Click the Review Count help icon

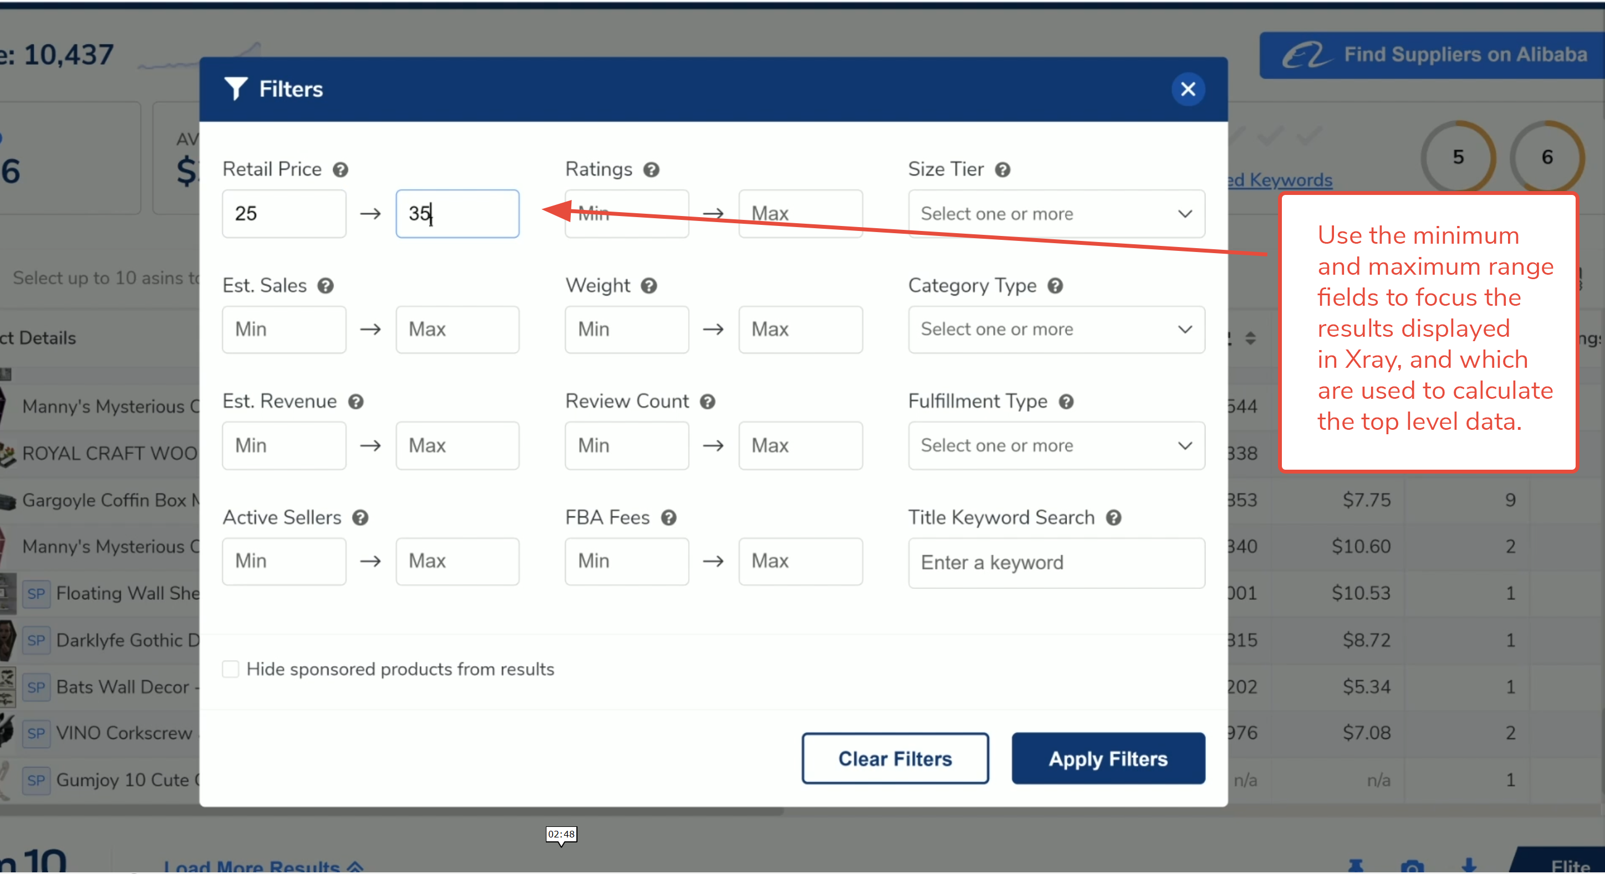coord(707,402)
